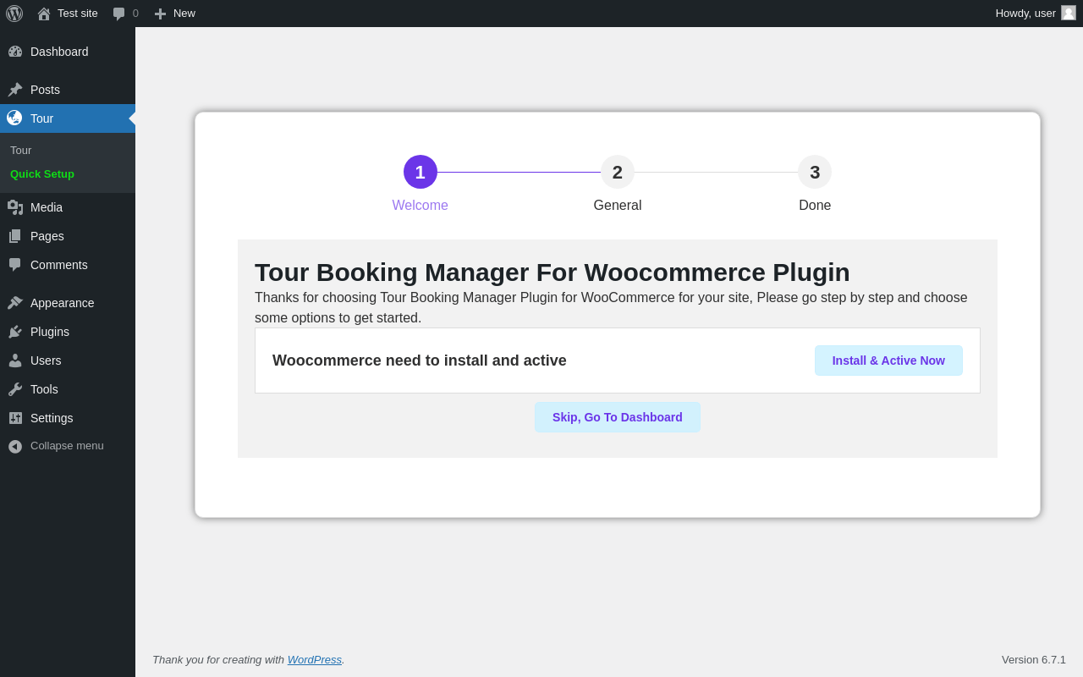Go to the Posts menu
Screen dimensions: 1083x677
pyautogui.click(x=45, y=90)
